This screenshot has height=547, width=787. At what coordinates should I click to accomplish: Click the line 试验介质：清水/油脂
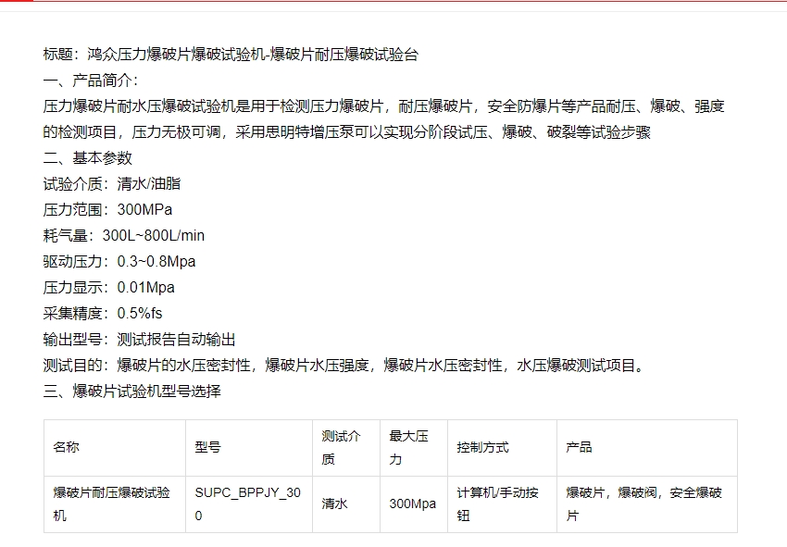(x=112, y=183)
